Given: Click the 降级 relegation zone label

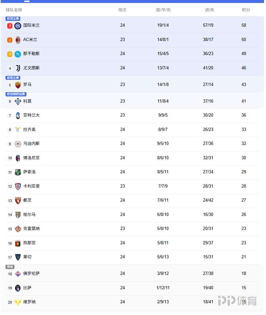Looking at the screenshot, I should click(x=10, y=267).
